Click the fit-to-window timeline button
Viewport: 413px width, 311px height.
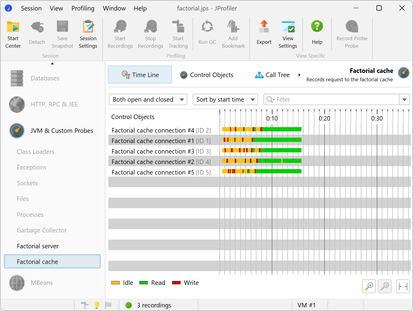coord(403,286)
